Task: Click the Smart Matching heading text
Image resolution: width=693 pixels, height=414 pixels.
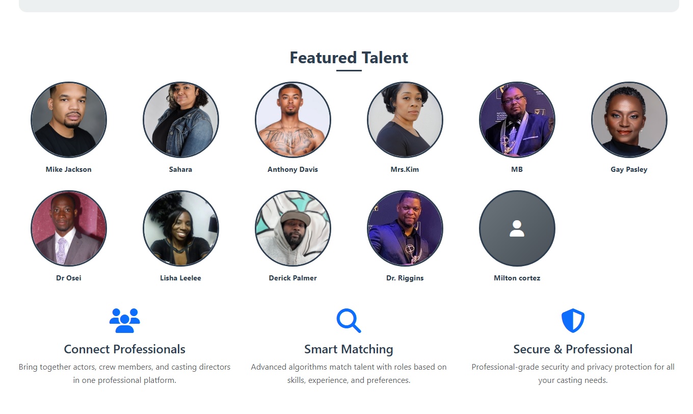Action: [349, 349]
